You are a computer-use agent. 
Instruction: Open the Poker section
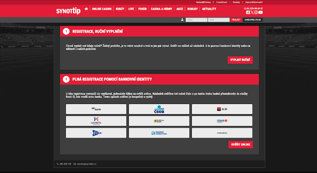[x=142, y=9]
